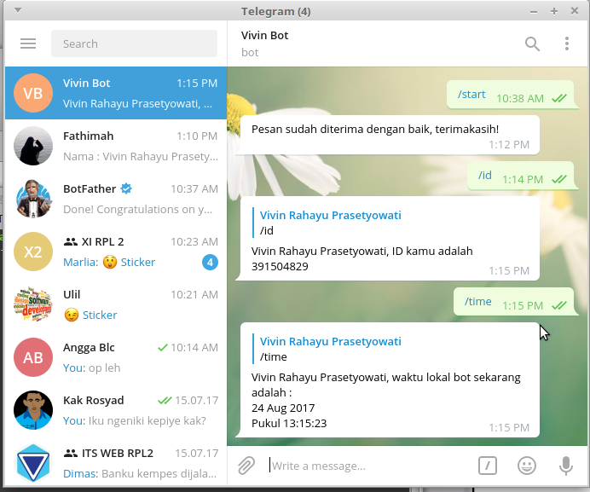590x492 pixels.
Task: Click the 'bot' status label under Vivin Bot
Action: pos(250,52)
